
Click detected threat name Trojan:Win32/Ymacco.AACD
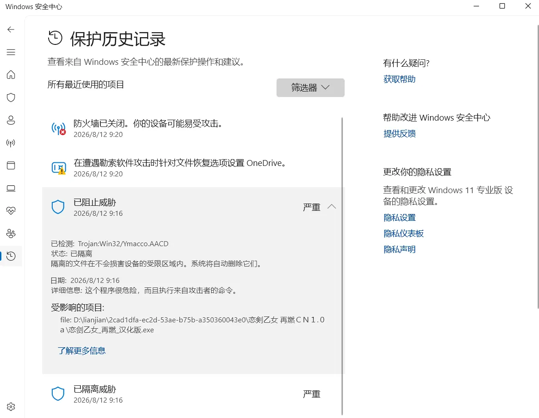click(123, 243)
